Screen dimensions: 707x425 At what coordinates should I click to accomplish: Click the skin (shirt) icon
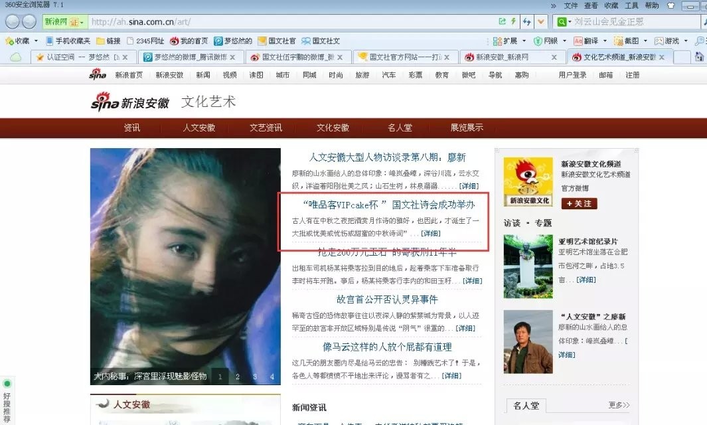click(x=671, y=5)
